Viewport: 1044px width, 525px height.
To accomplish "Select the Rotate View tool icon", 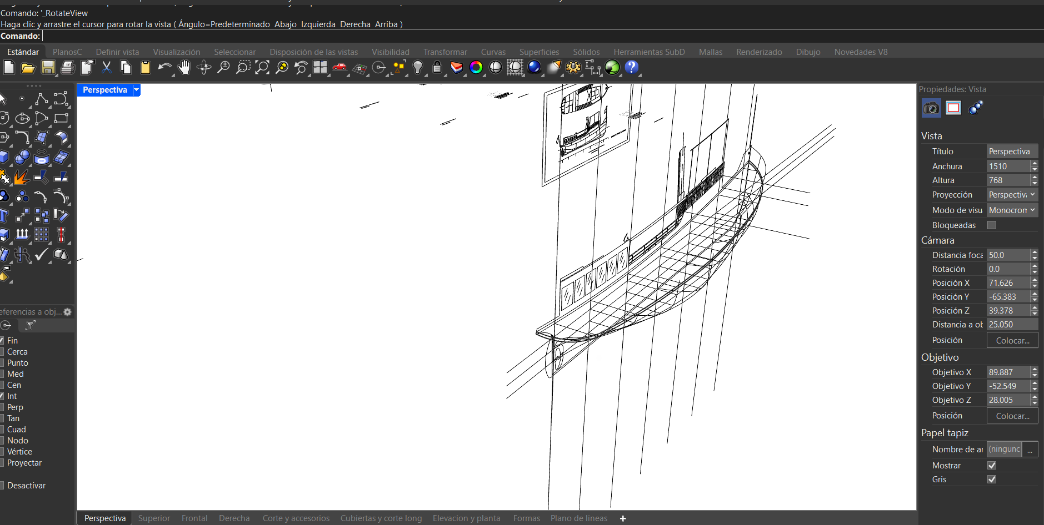I will point(204,68).
